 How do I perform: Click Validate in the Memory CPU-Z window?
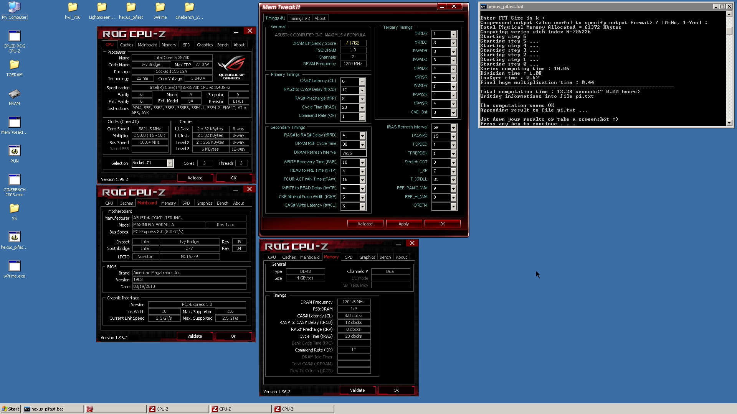point(357,390)
